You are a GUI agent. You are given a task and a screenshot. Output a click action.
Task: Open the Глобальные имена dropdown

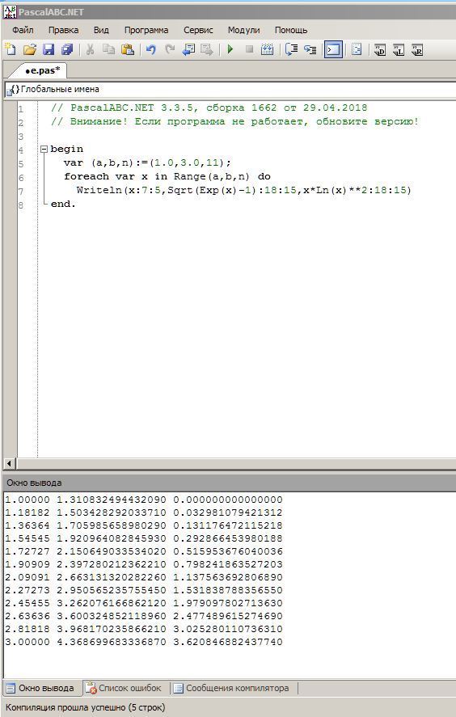(230, 89)
